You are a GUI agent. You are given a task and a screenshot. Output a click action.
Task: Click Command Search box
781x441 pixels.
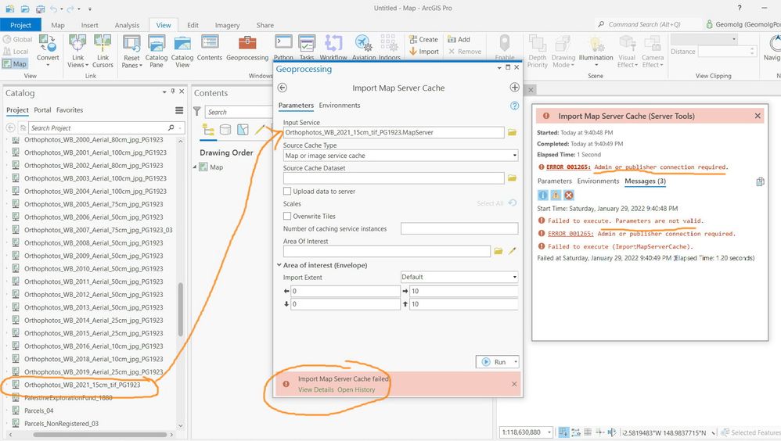click(x=646, y=24)
